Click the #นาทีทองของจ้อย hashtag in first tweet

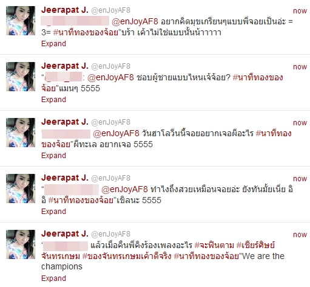tap(86, 32)
